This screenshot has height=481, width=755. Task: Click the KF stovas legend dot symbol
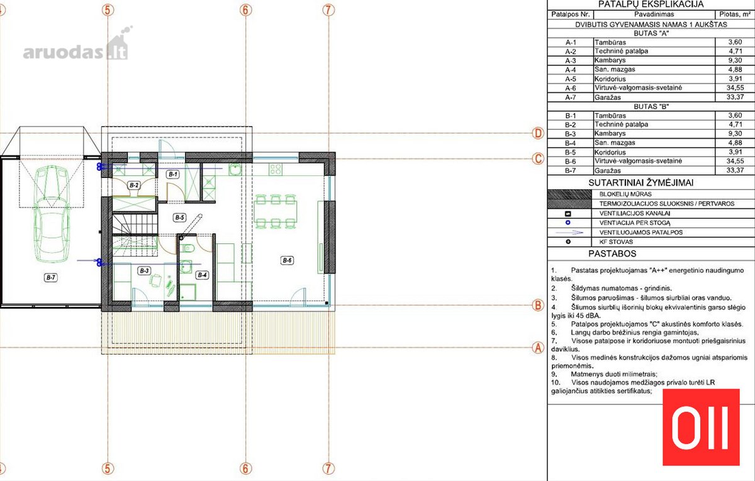click(569, 241)
